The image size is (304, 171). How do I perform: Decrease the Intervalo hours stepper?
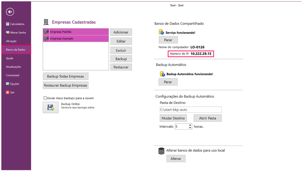(x=190, y=128)
